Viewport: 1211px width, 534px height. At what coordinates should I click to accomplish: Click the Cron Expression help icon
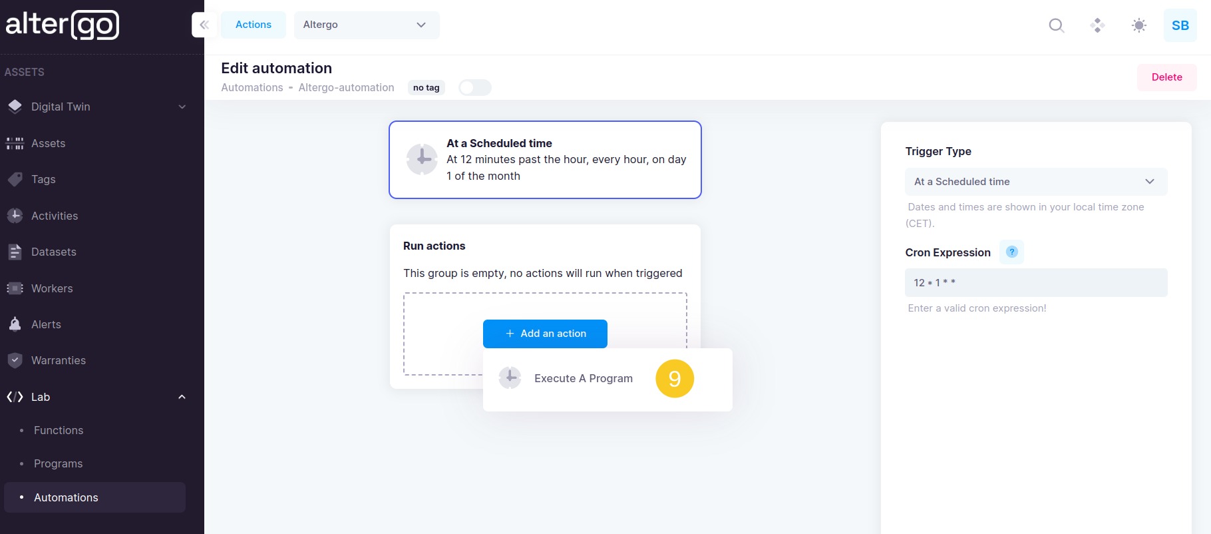[x=1011, y=252]
